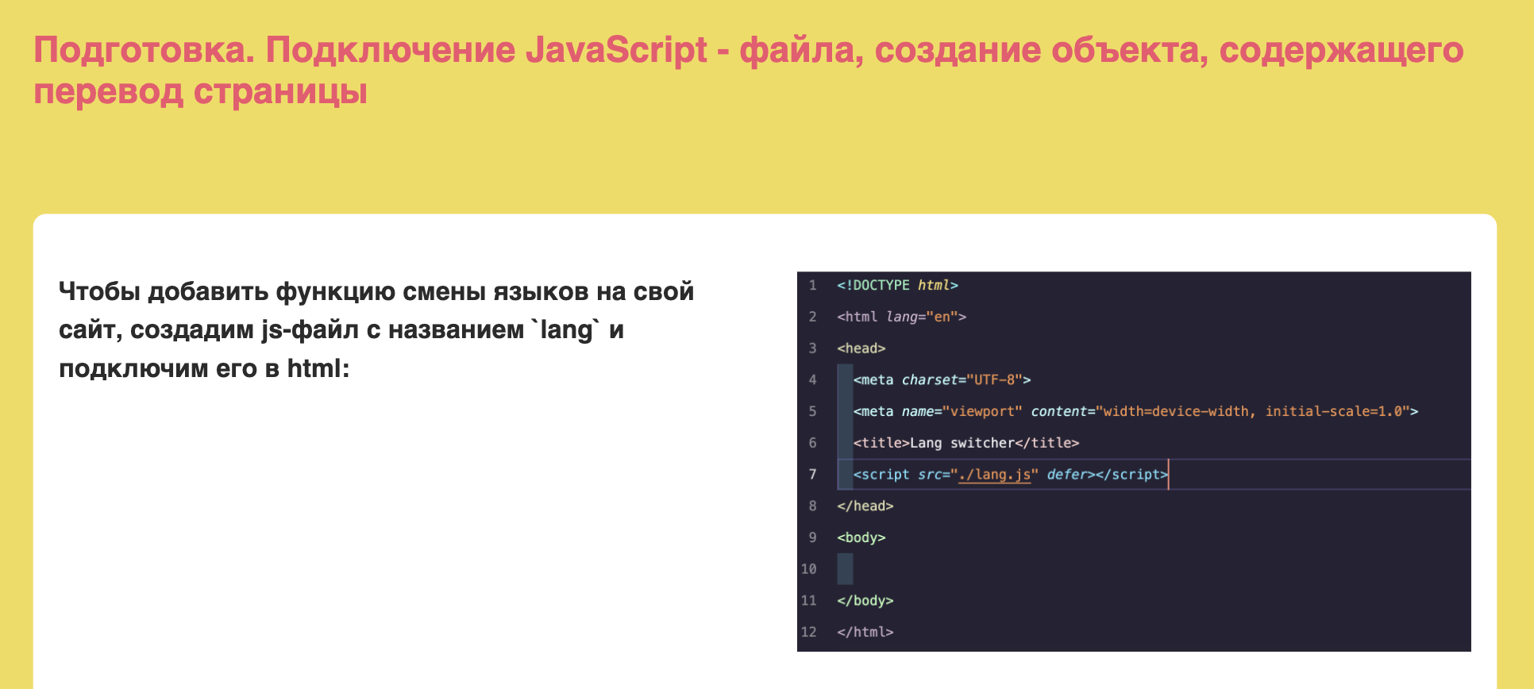
Task: Click the closing html tag on line 12
Action: pos(865,632)
